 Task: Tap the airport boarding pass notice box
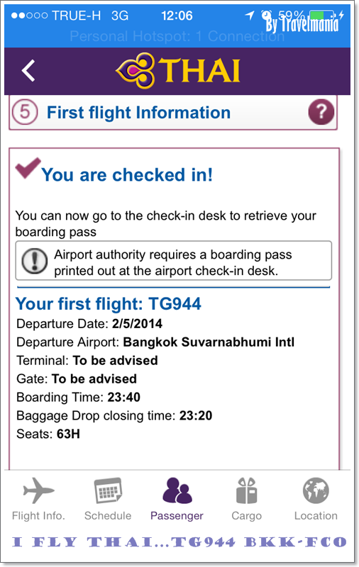tap(173, 261)
